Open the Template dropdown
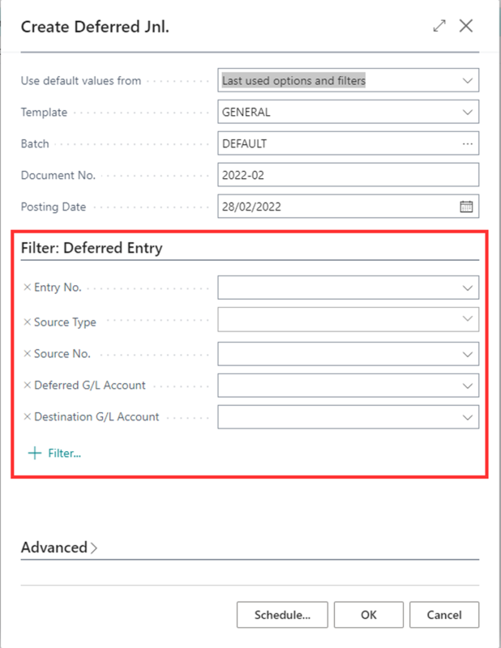The image size is (501, 648). pos(467,113)
